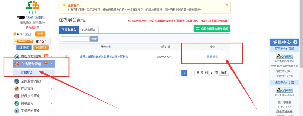Click the 商铺装修 tools icon
The width and height of the screenshot is (303, 116).
pyautogui.click(x=17, y=103)
